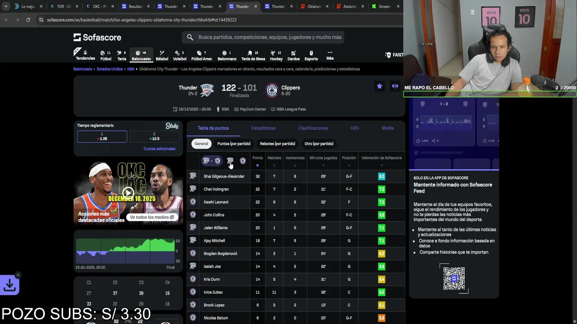Image resolution: width=577 pixels, height=324 pixels.
Task: Click the magnifier icon in search bar
Action: pos(190,37)
